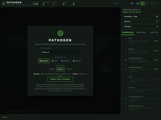Choose Parasite pathogen type
This screenshot has height=120, width=161.
(77, 61)
